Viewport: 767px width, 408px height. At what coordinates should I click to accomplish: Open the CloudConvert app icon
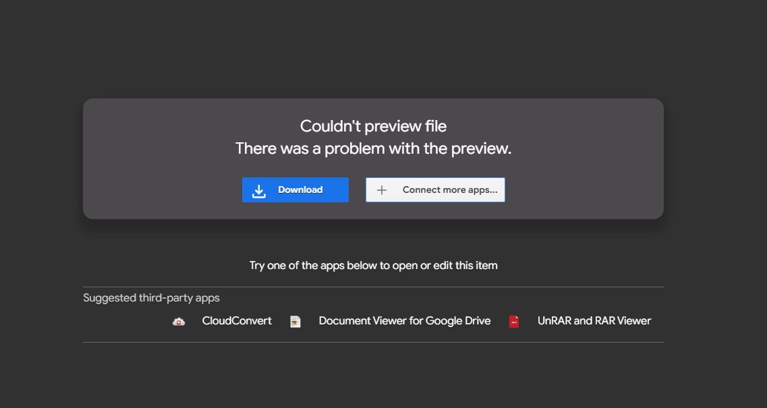click(x=179, y=322)
